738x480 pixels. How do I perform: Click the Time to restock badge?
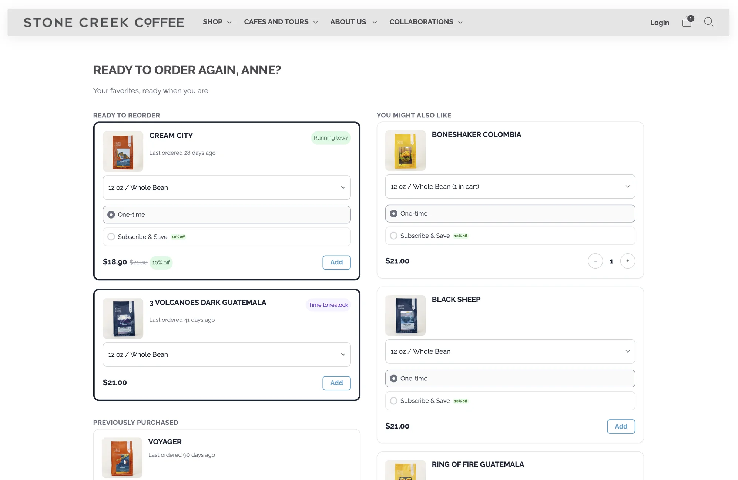tap(328, 305)
